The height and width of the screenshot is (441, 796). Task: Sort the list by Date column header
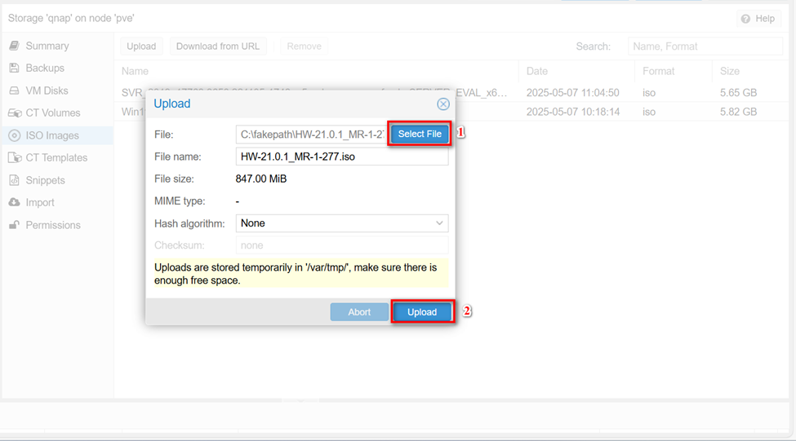[537, 72]
